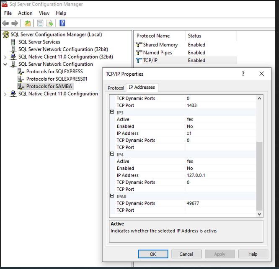Select the IP Addresses tab

(x=142, y=87)
